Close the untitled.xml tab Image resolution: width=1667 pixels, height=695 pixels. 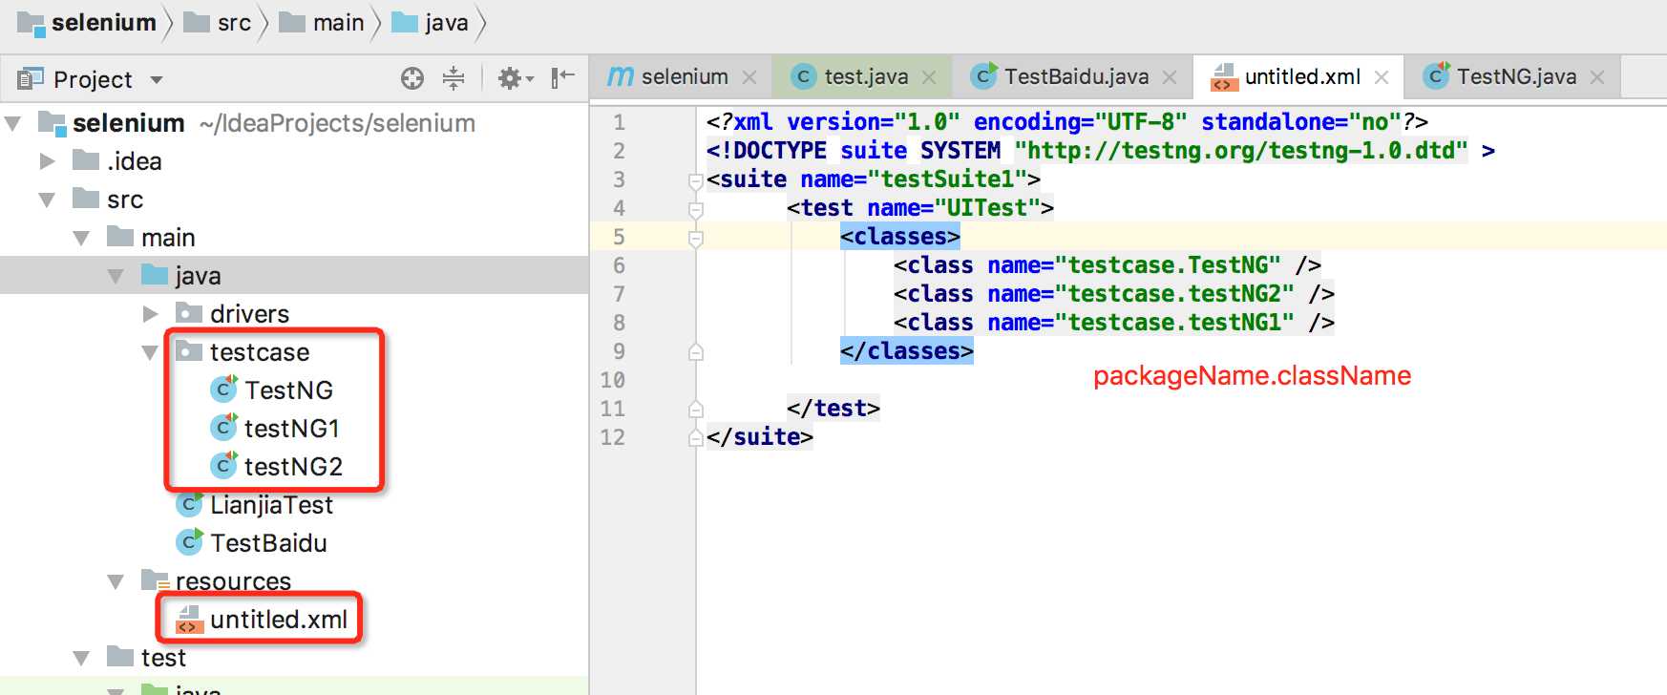click(x=1382, y=77)
